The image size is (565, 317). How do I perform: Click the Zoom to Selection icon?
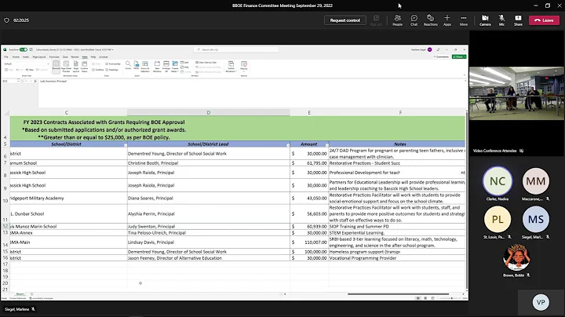[145, 67]
